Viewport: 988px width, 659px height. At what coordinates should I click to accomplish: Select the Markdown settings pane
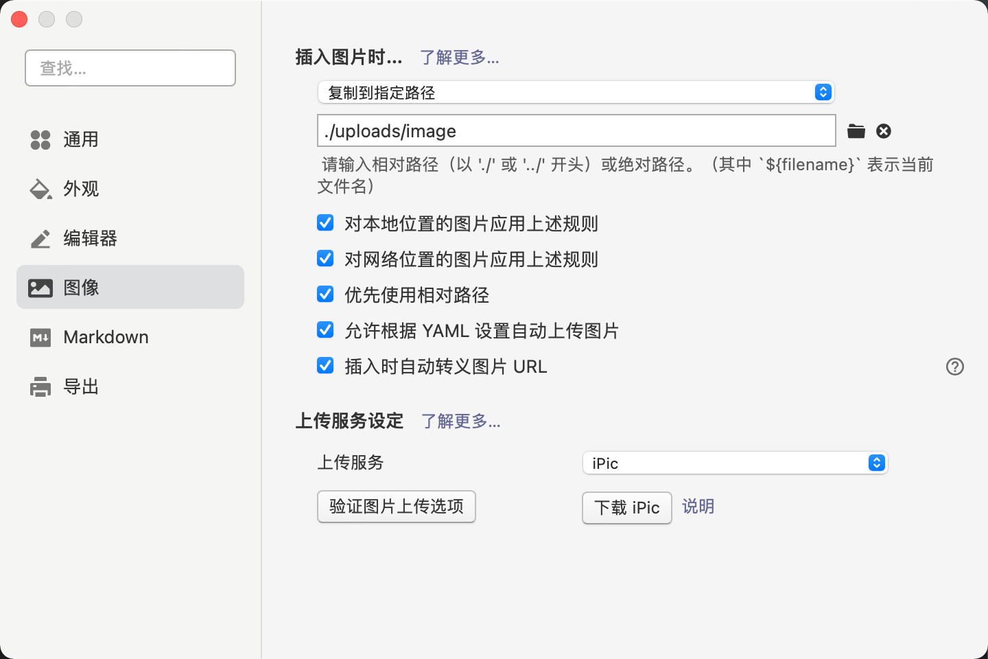(105, 337)
